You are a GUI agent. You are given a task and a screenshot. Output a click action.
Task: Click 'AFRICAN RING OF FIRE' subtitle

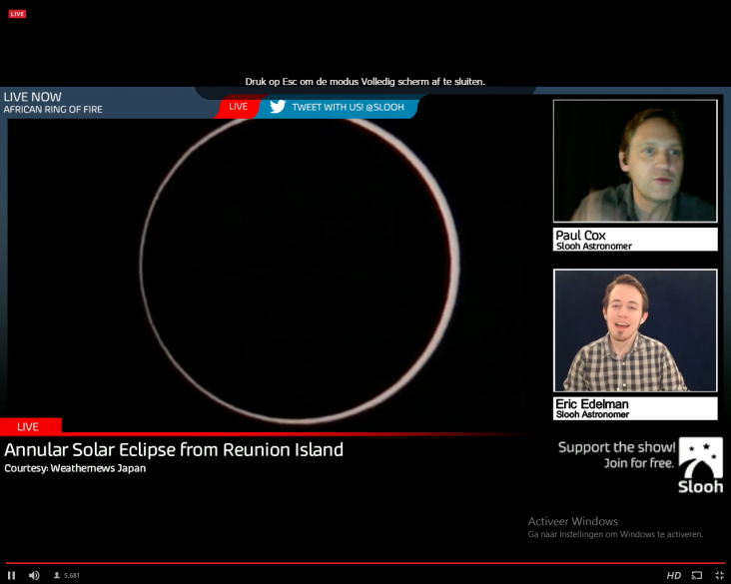[x=53, y=110]
